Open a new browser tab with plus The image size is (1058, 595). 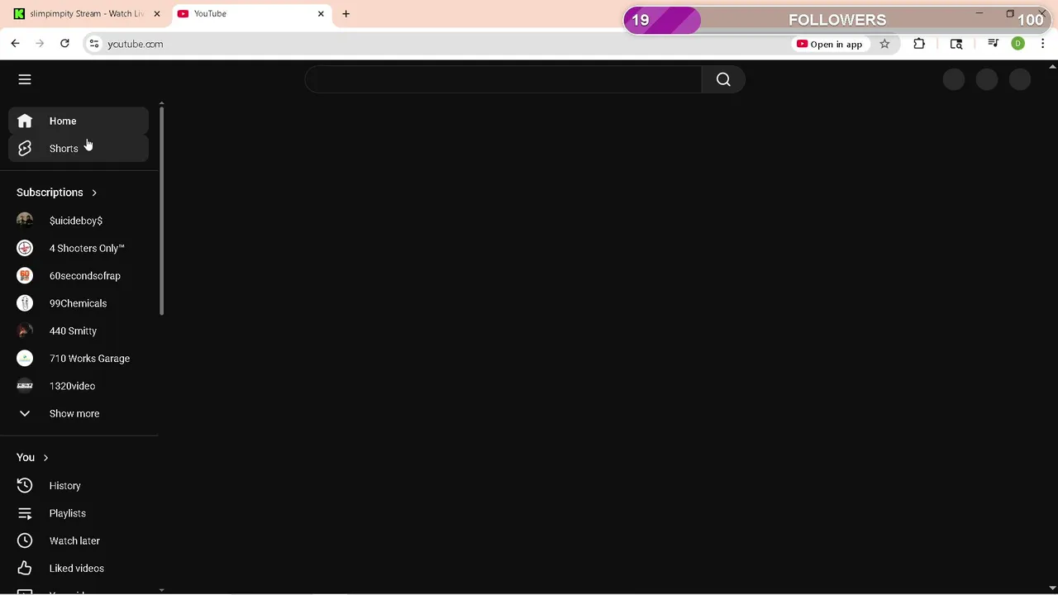(x=346, y=14)
